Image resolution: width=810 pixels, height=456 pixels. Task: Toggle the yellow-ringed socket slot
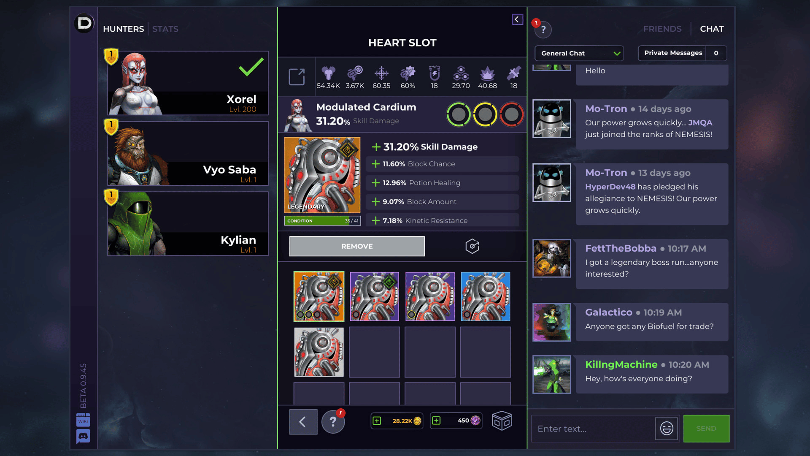pyautogui.click(x=485, y=114)
